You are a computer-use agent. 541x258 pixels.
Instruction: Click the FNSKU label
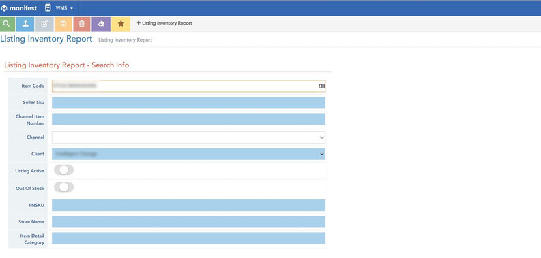coord(37,206)
